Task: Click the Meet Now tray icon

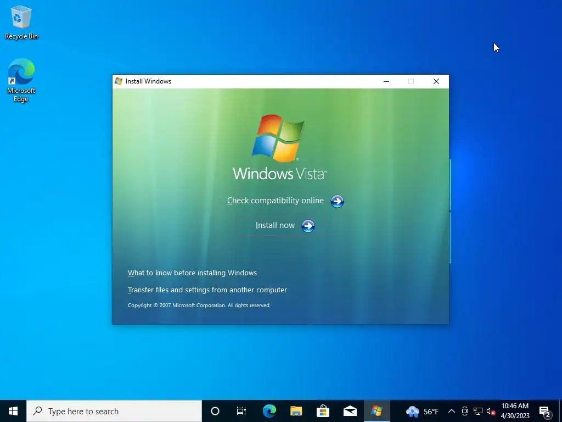Action: pos(465,411)
